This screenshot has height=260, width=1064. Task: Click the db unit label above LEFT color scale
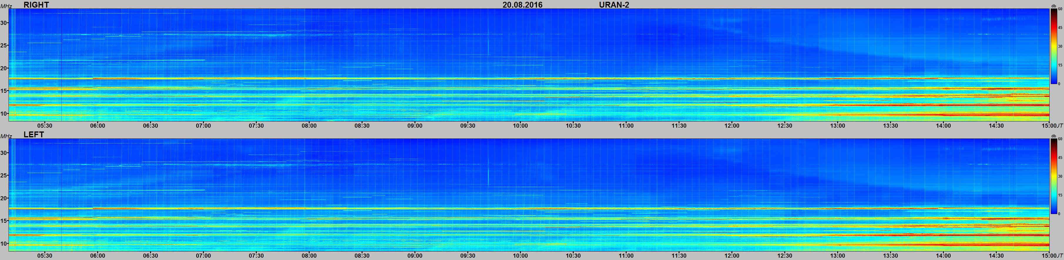[x=1054, y=136]
